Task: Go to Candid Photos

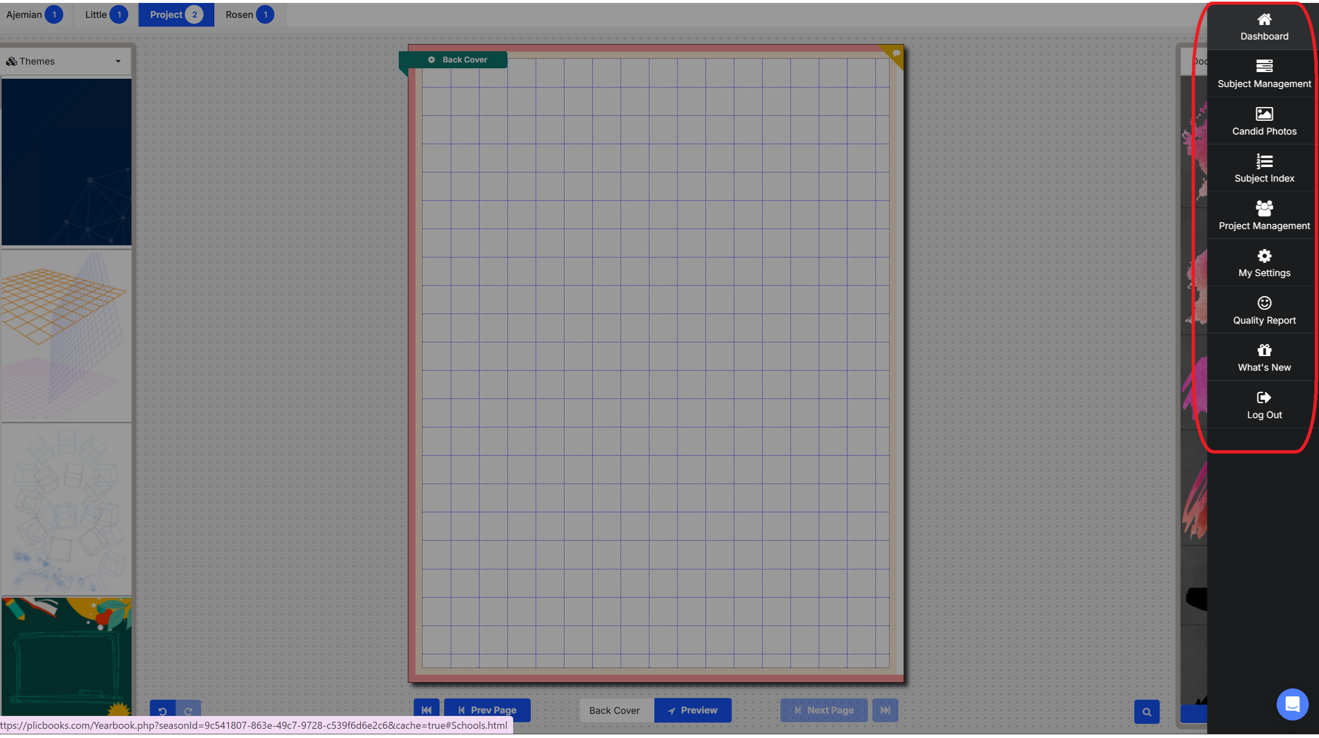Action: click(x=1264, y=122)
